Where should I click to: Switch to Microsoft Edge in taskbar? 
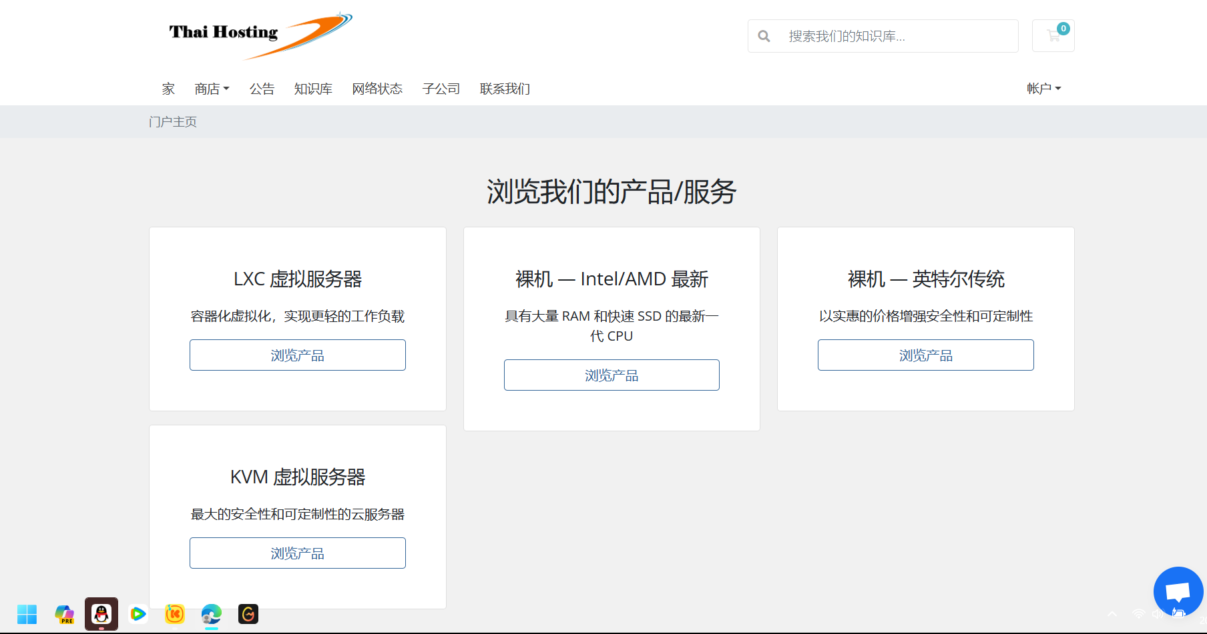coord(212,614)
